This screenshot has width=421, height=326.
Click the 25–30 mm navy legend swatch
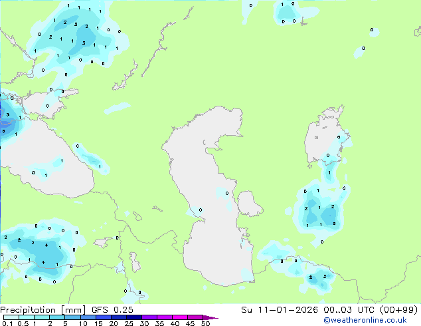[133, 317]
